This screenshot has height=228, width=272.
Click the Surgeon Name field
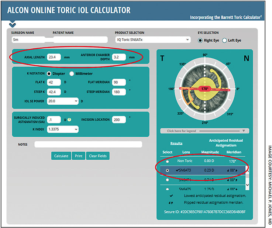[28, 40]
